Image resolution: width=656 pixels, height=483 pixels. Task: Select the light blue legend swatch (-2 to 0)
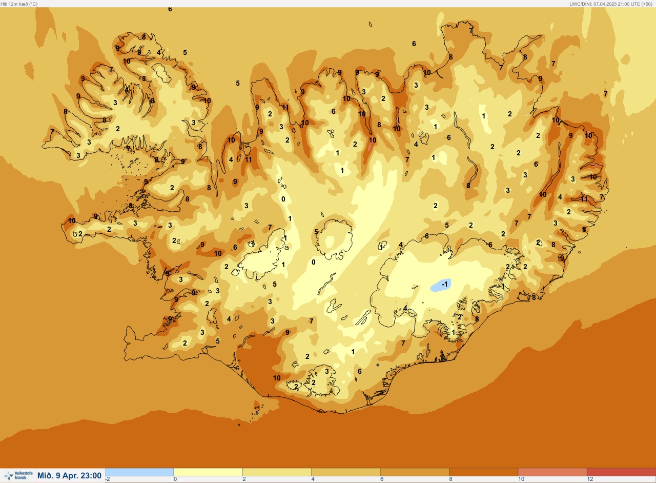click(x=139, y=472)
